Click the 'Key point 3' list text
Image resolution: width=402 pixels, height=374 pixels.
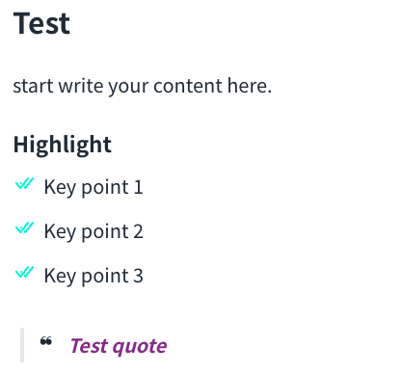(94, 276)
